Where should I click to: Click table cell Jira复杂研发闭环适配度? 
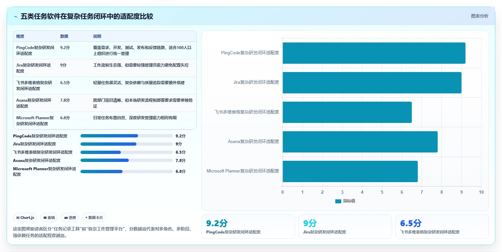coord(33,68)
